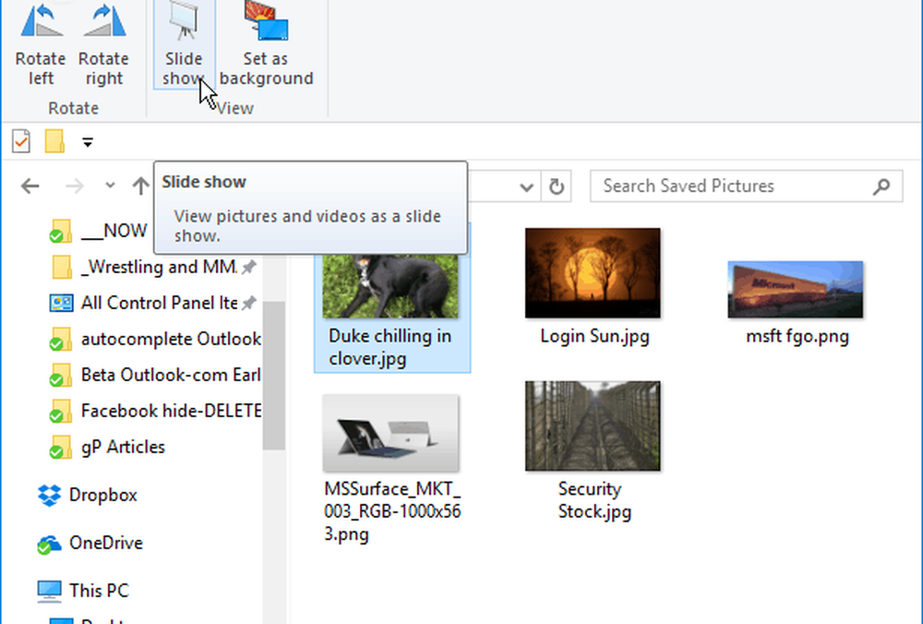This screenshot has width=923, height=624.
Task: Navigate up one folder level
Action: point(140,186)
